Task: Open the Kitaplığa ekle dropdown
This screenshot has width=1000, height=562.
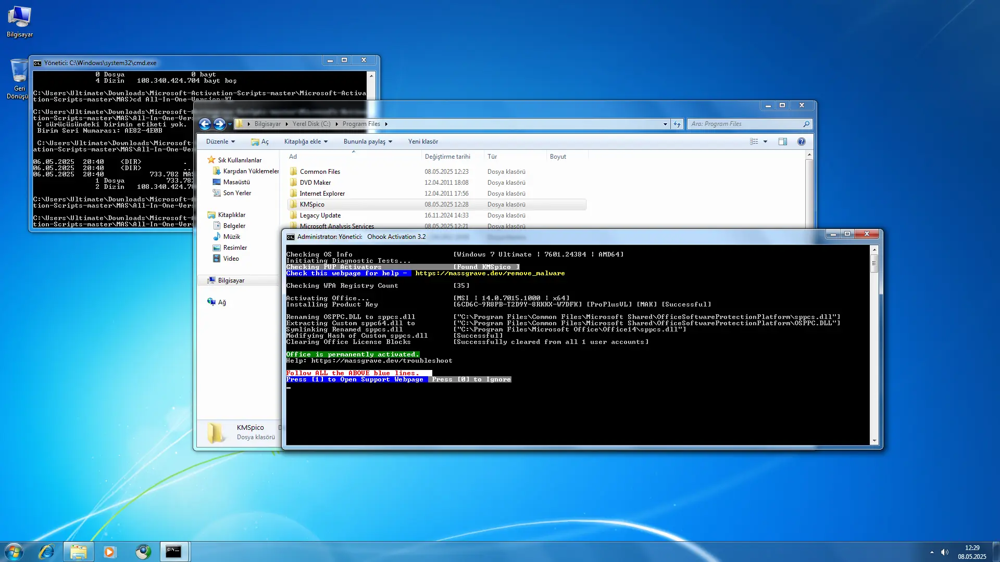Action: pyautogui.click(x=306, y=142)
